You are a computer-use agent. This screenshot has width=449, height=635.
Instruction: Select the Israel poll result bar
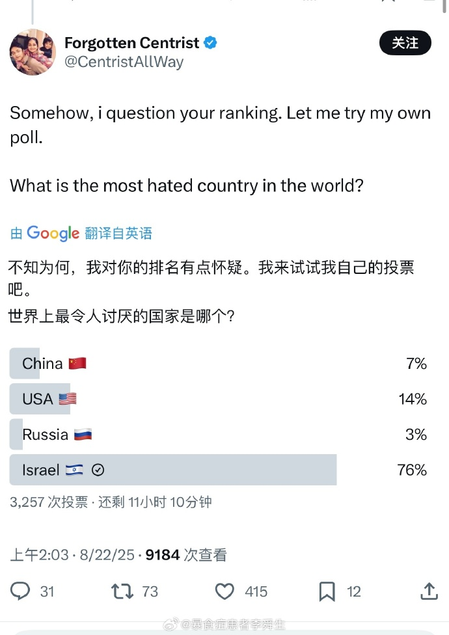[219, 470]
